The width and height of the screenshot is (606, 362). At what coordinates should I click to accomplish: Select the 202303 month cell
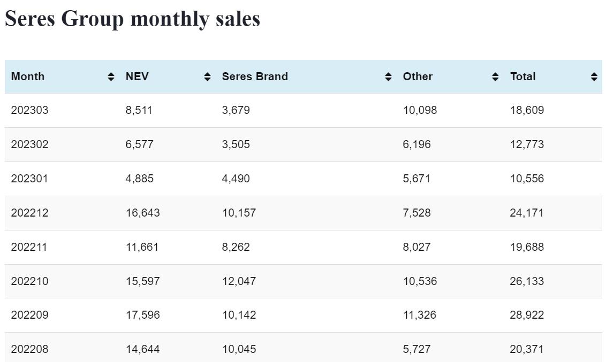(x=29, y=110)
